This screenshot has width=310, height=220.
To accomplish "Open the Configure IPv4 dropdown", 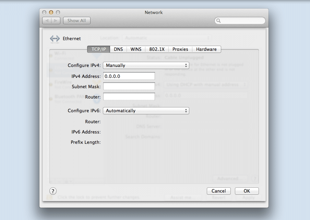I will click(x=146, y=65).
